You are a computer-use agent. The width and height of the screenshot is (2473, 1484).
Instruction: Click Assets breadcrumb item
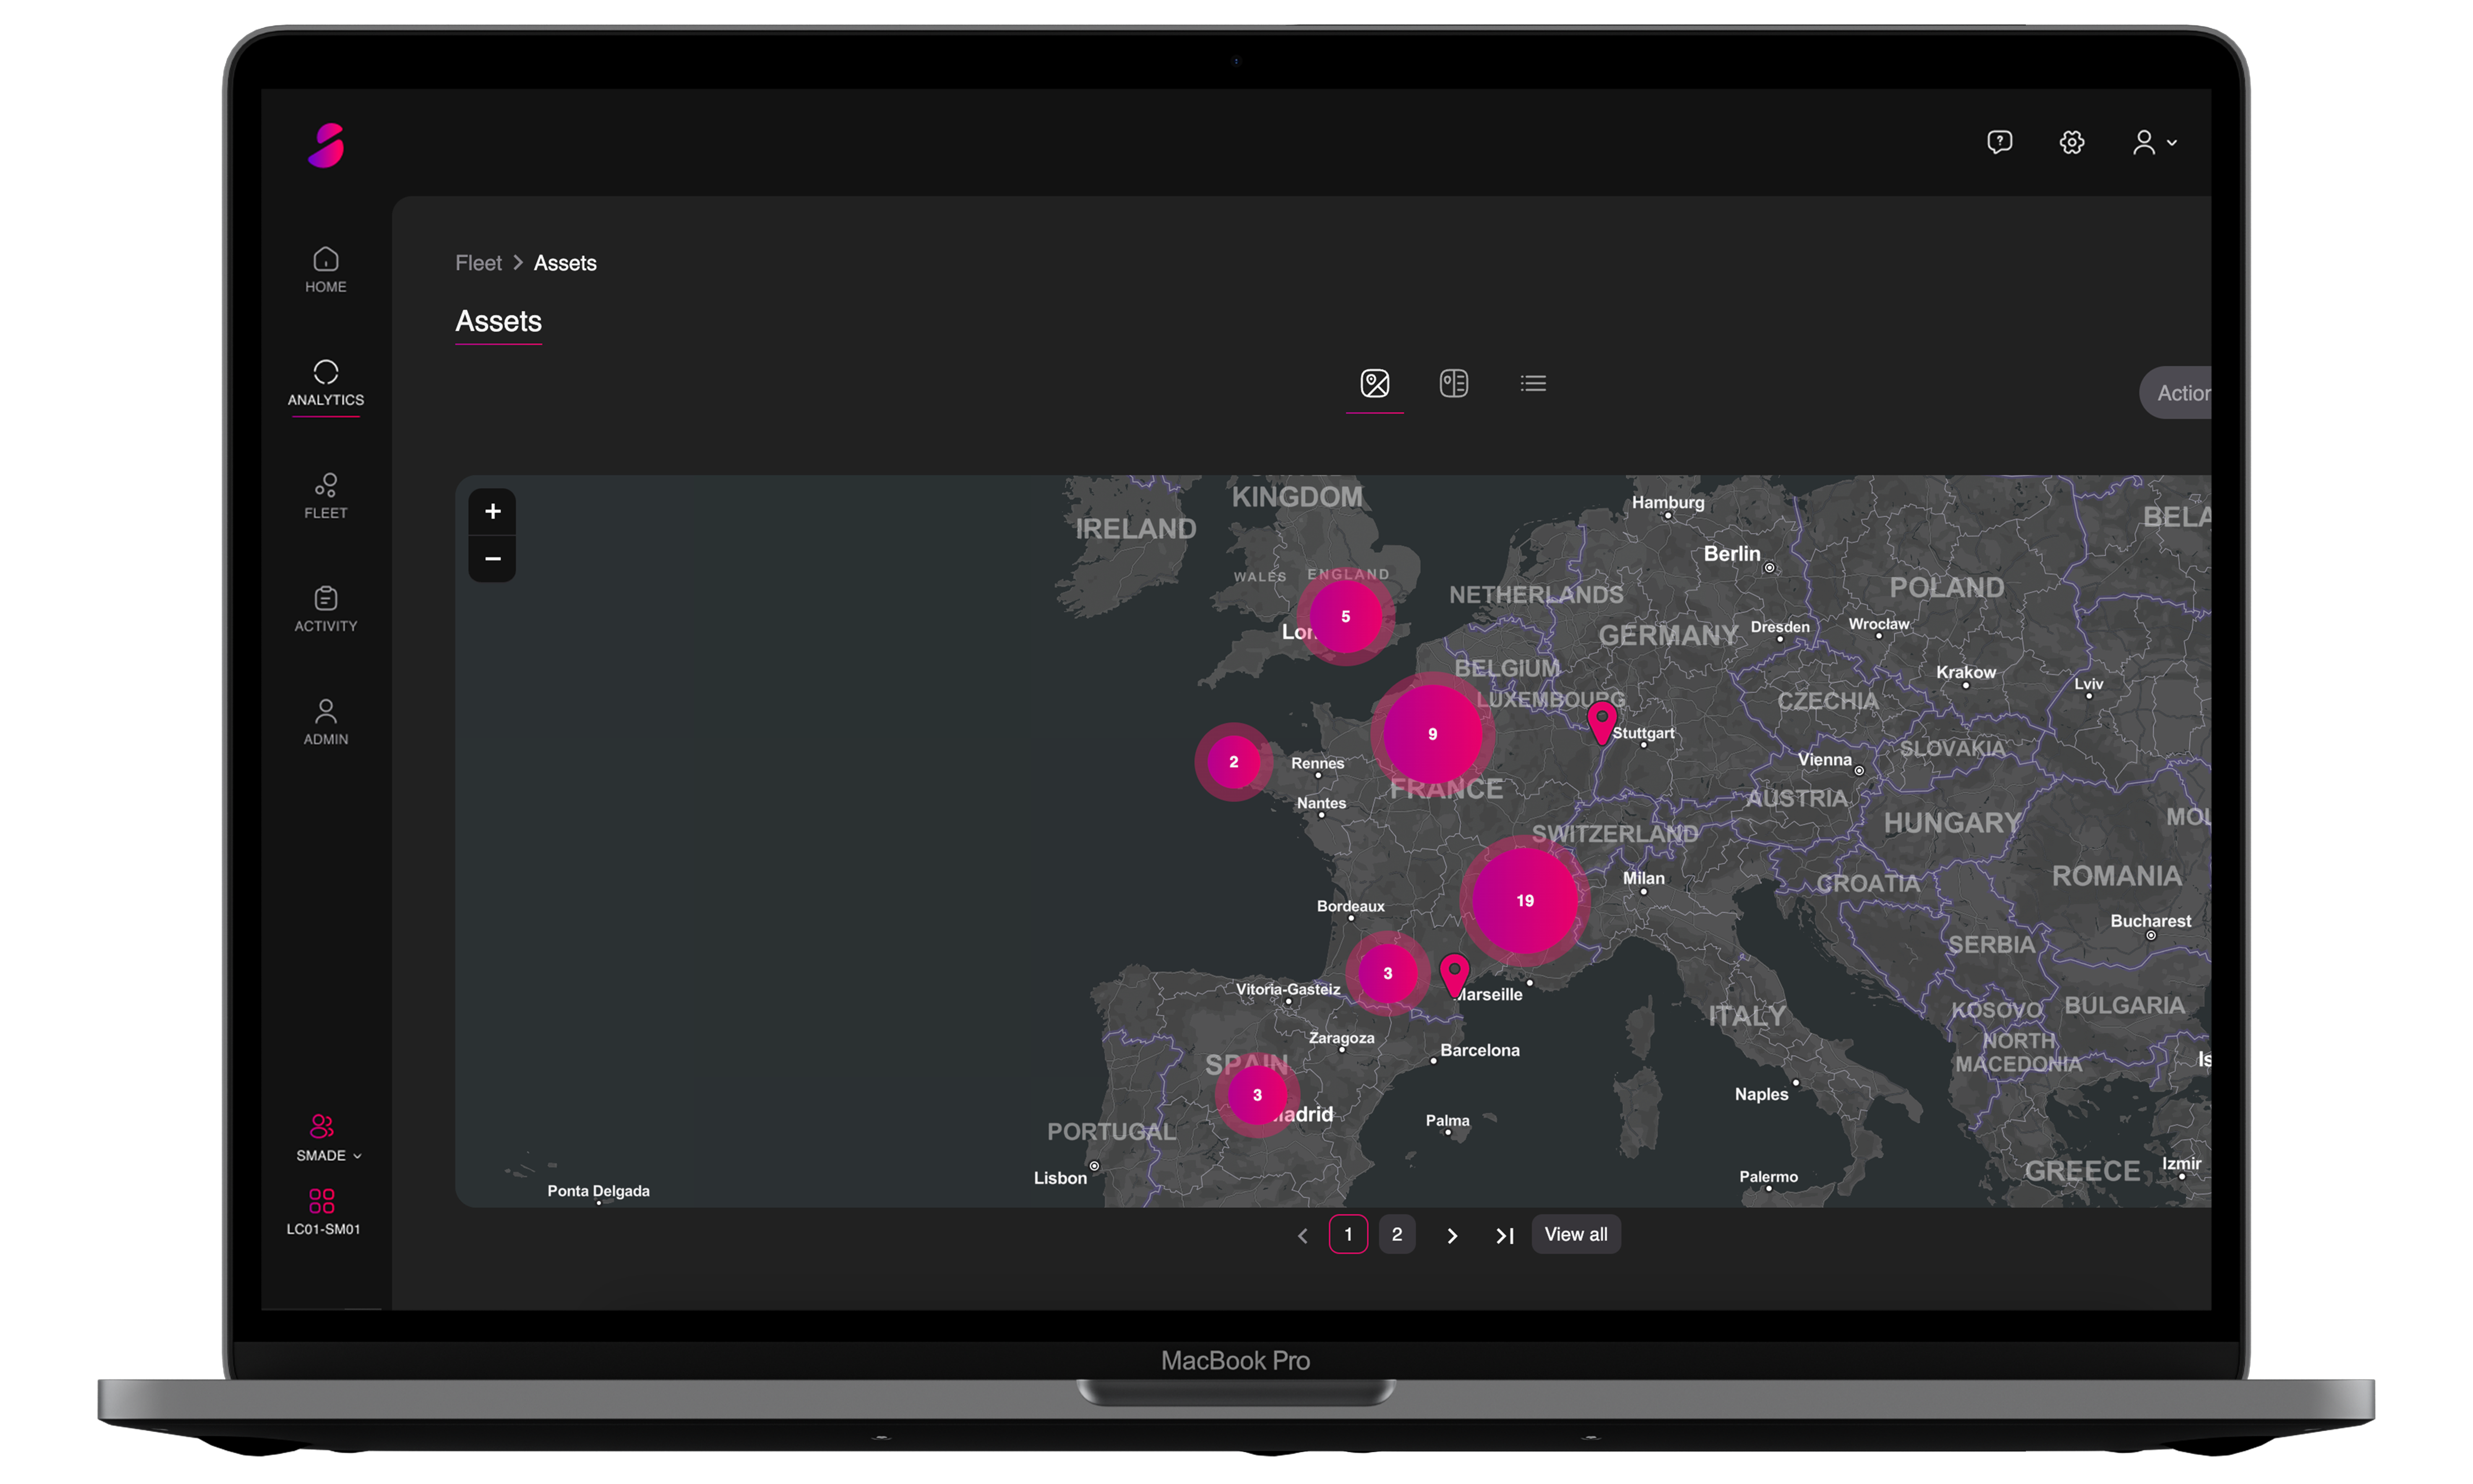click(565, 263)
